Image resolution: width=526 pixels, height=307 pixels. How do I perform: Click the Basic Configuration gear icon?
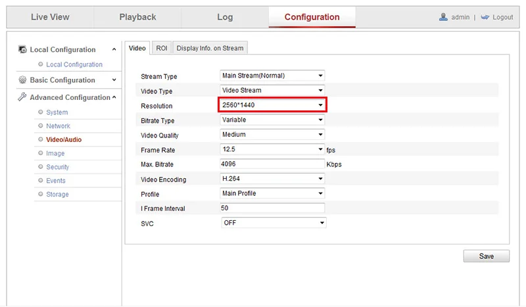(22, 80)
